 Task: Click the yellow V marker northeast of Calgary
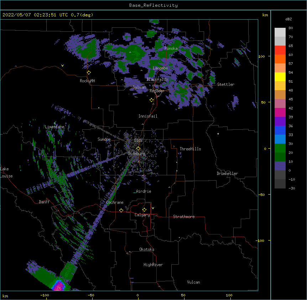pos(153,208)
